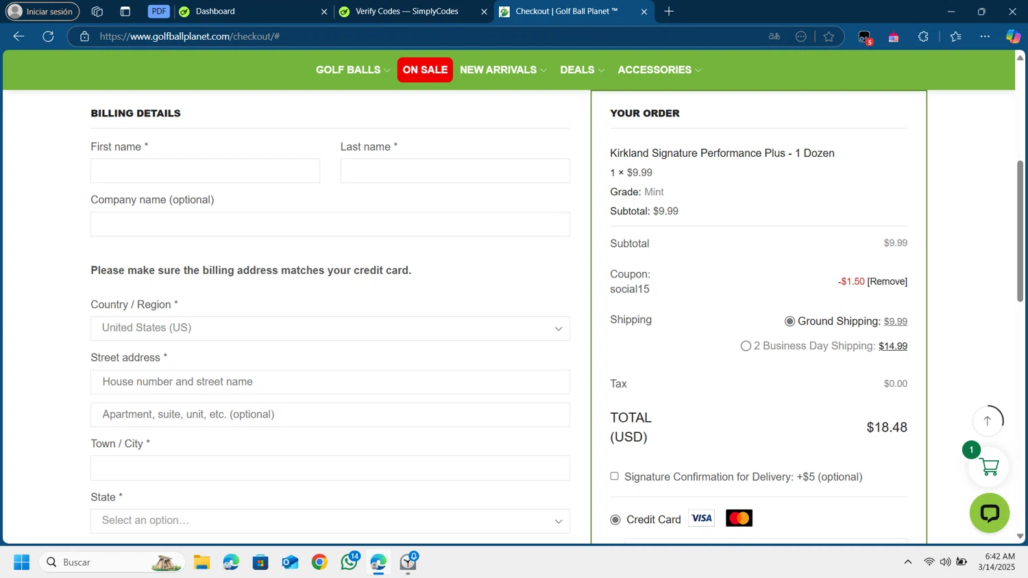Open the Copilot sidebar icon
Viewport: 1028px width, 578px height.
pos(1013,36)
